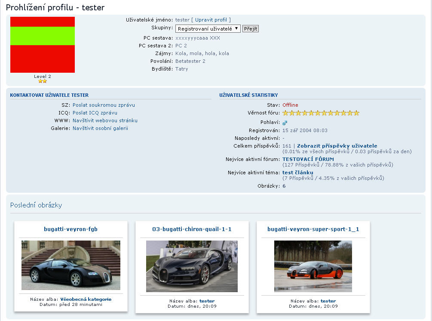Click the Všeobecná kategorie album link
Viewport: 432px width, 321px height.
pos(86,299)
